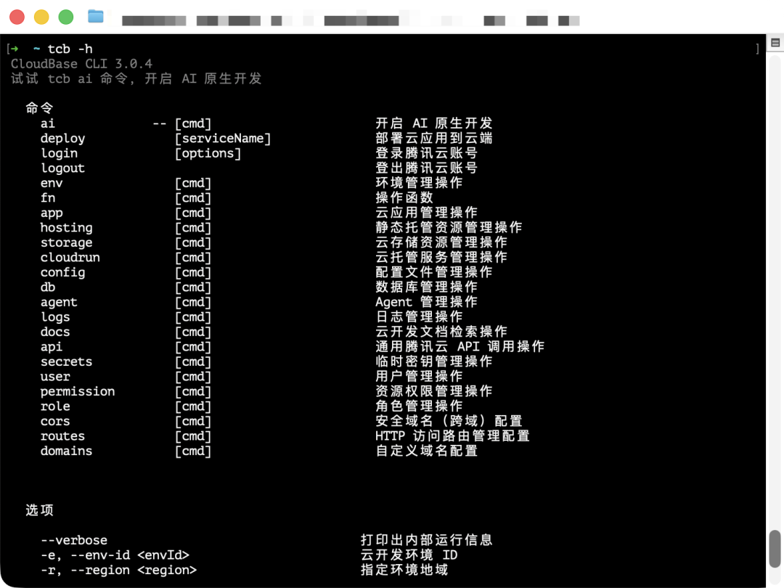Viewport: 784px width, 588px height.
Task: Click the 'permission' command name
Action: pyautogui.click(x=78, y=391)
